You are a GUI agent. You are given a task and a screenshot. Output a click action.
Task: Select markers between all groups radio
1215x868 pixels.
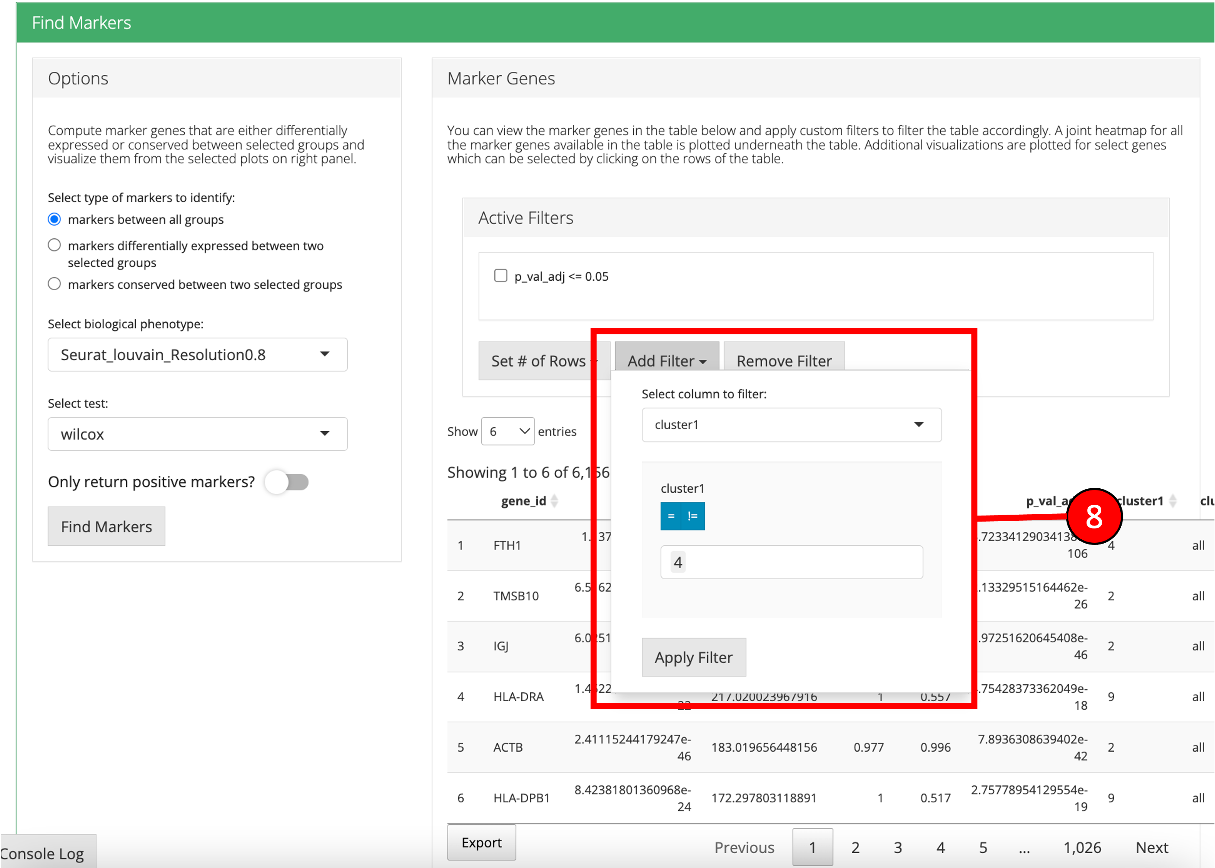tap(54, 219)
